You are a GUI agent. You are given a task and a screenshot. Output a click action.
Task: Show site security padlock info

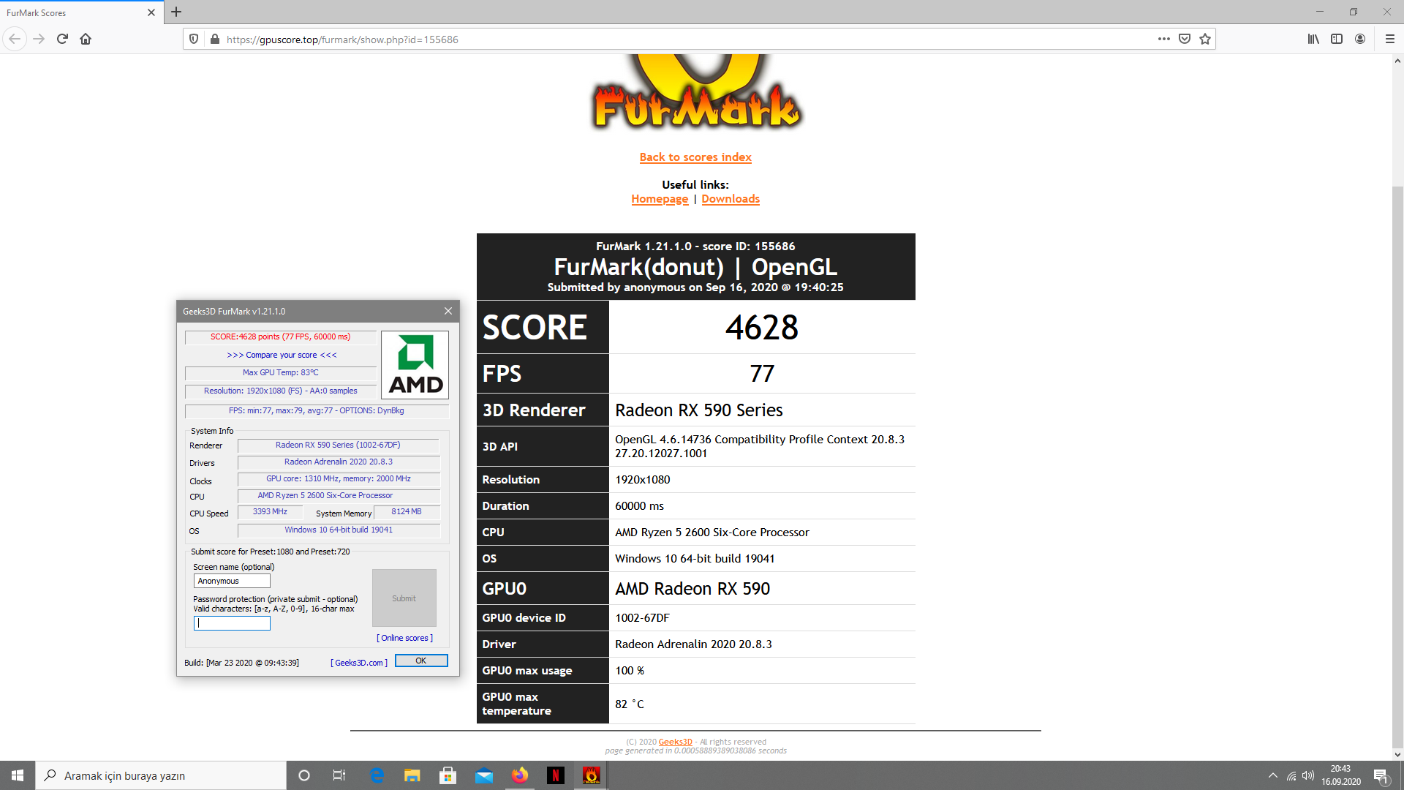214,39
